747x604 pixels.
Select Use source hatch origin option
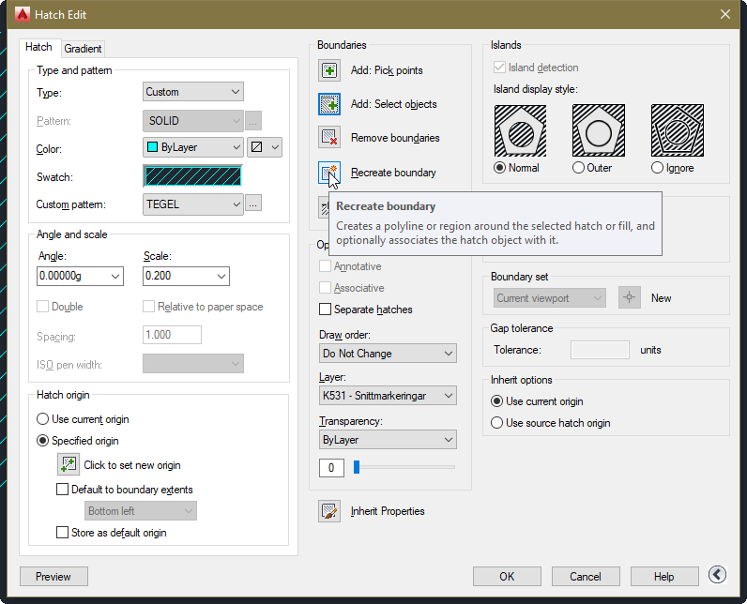[496, 423]
